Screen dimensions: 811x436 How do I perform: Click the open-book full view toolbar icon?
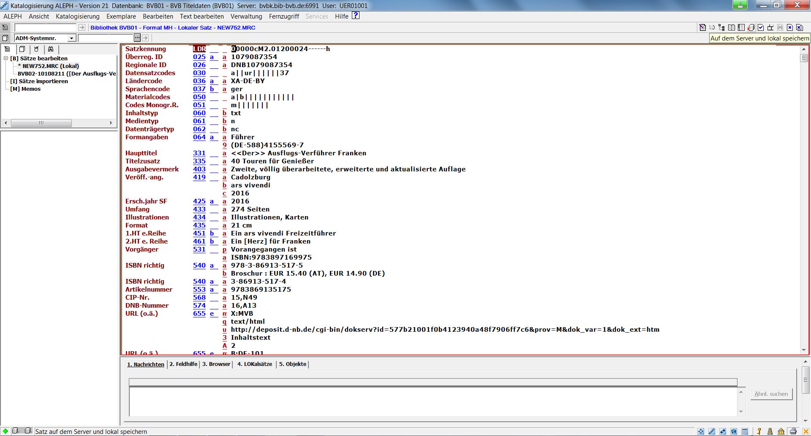[732, 28]
